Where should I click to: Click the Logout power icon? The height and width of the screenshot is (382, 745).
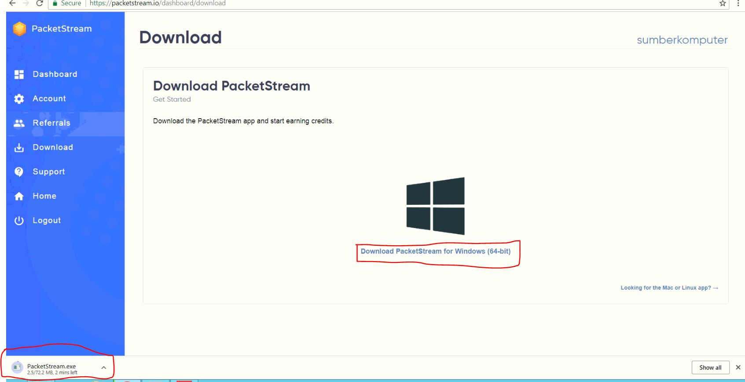19,221
